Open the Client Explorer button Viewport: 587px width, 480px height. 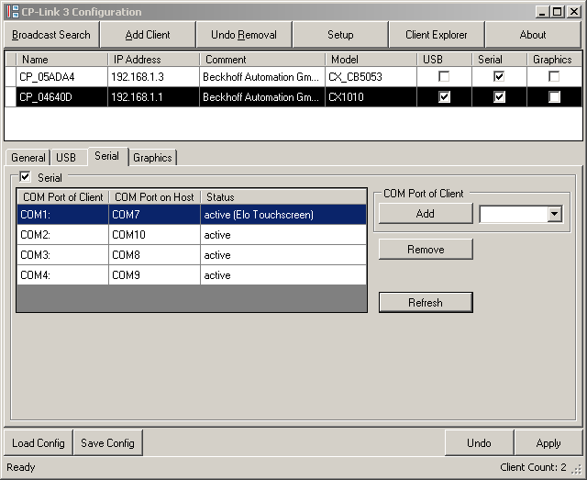pos(437,35)
